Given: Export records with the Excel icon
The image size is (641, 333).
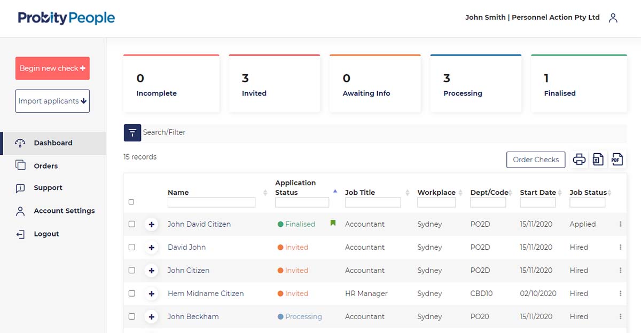Looking at the screenshot, I should tap(598, 159).
